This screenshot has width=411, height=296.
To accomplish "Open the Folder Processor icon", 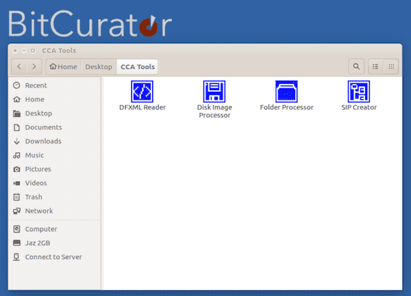I will (x=286, y=92).
